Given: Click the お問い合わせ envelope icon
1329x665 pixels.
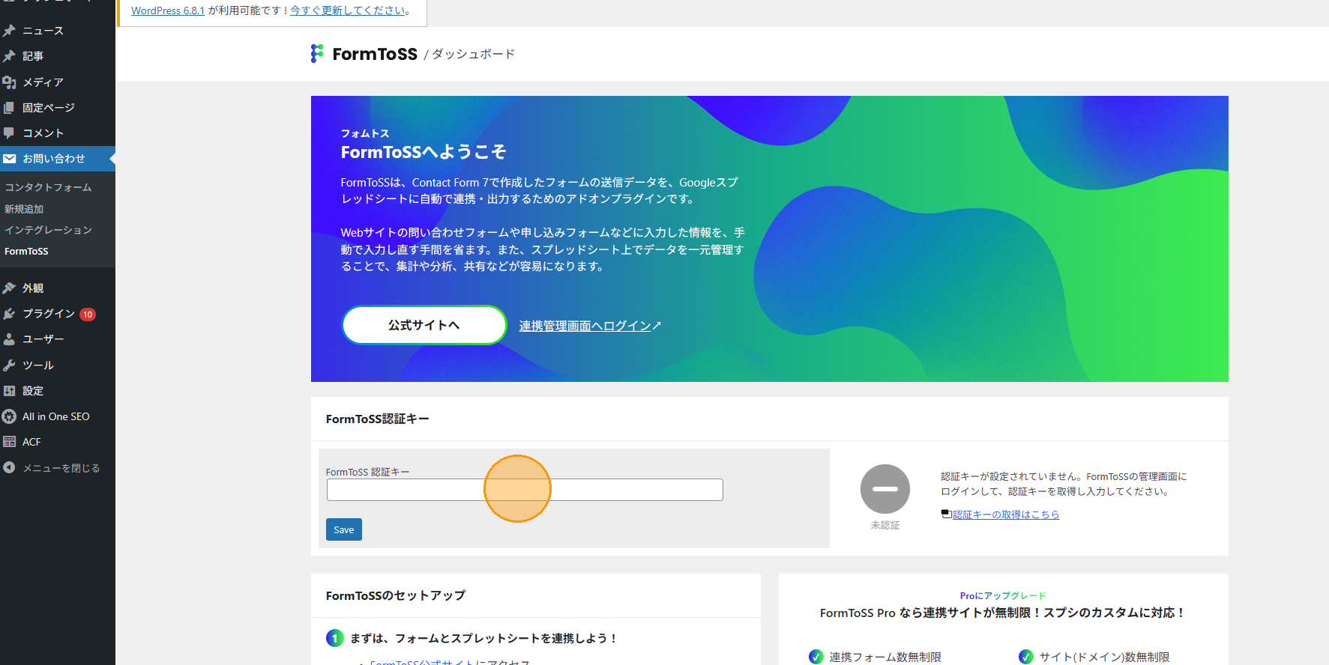Looking at the screenshot, I should point(9,159).
